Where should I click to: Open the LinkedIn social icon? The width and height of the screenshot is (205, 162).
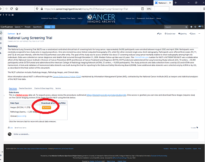[x=9, y=15]
